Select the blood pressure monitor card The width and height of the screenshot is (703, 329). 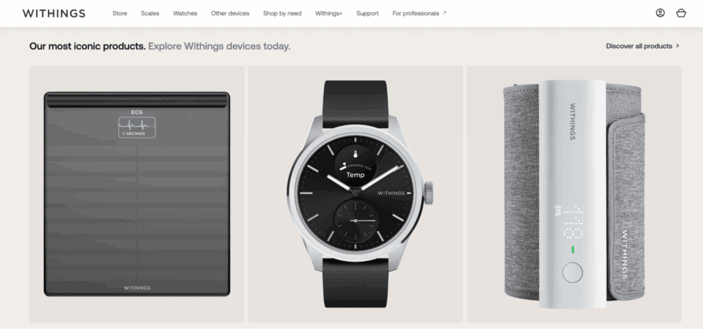point(575,194)
